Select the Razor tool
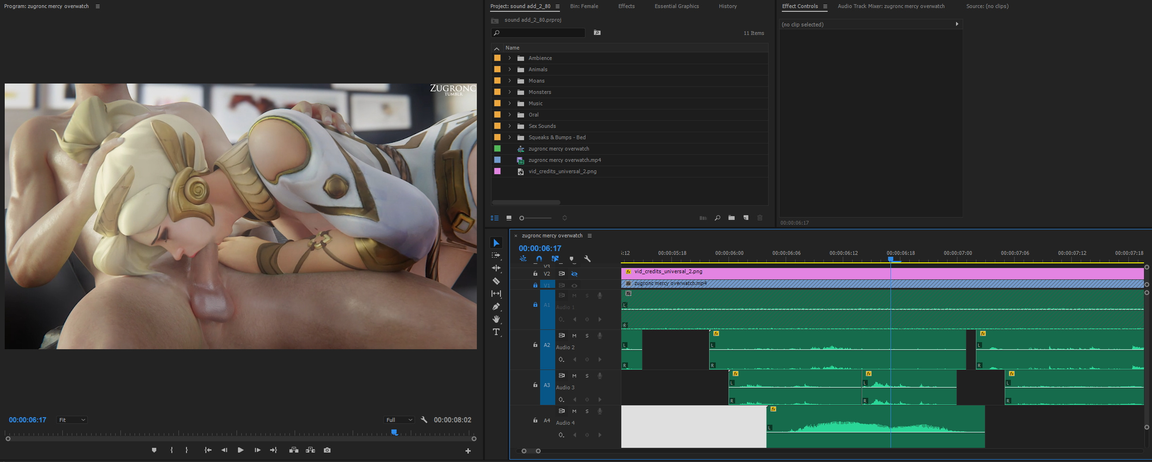Viewport: 1152px width, 462px height. (x=496, y=281)
